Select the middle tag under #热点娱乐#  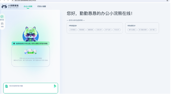143,30
